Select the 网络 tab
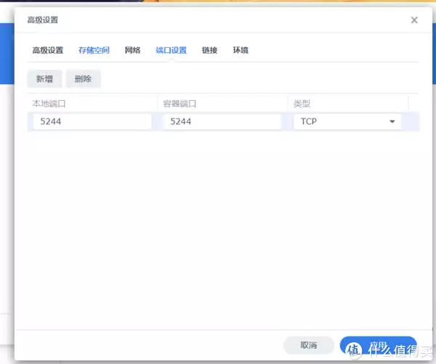Viewport: 436px width, 364px height. [133, 50]
